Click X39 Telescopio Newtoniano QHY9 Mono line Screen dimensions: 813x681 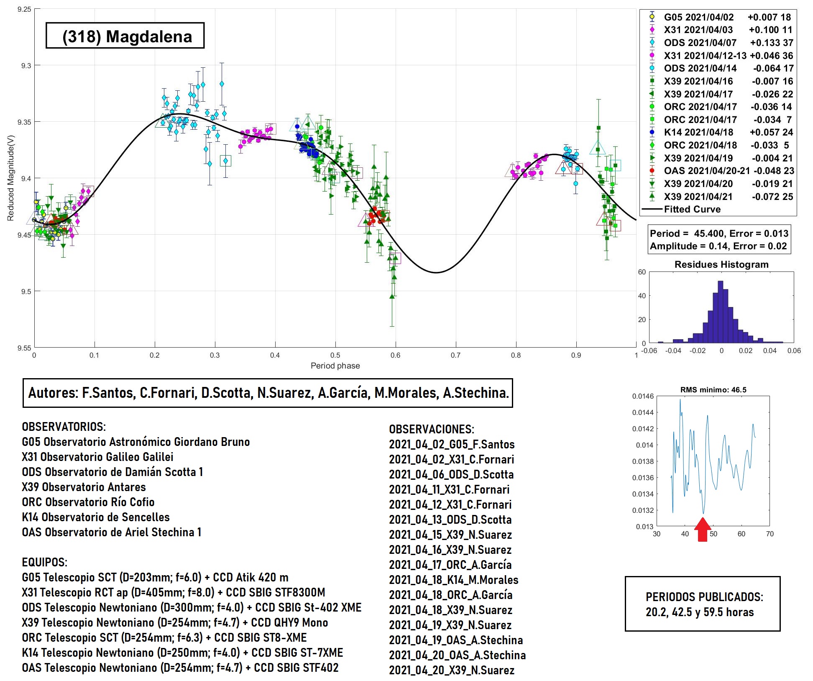pos(175,622)
